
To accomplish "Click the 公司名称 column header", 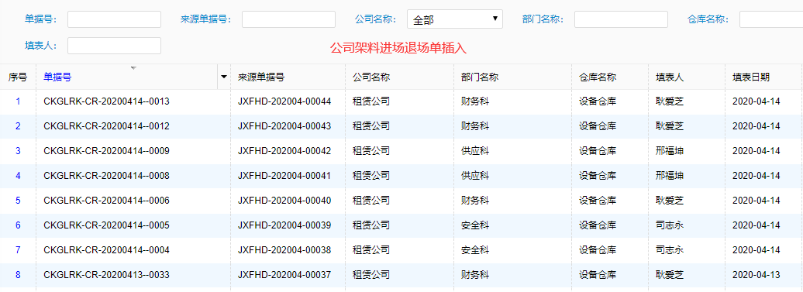I will click(x=371, y=77).
